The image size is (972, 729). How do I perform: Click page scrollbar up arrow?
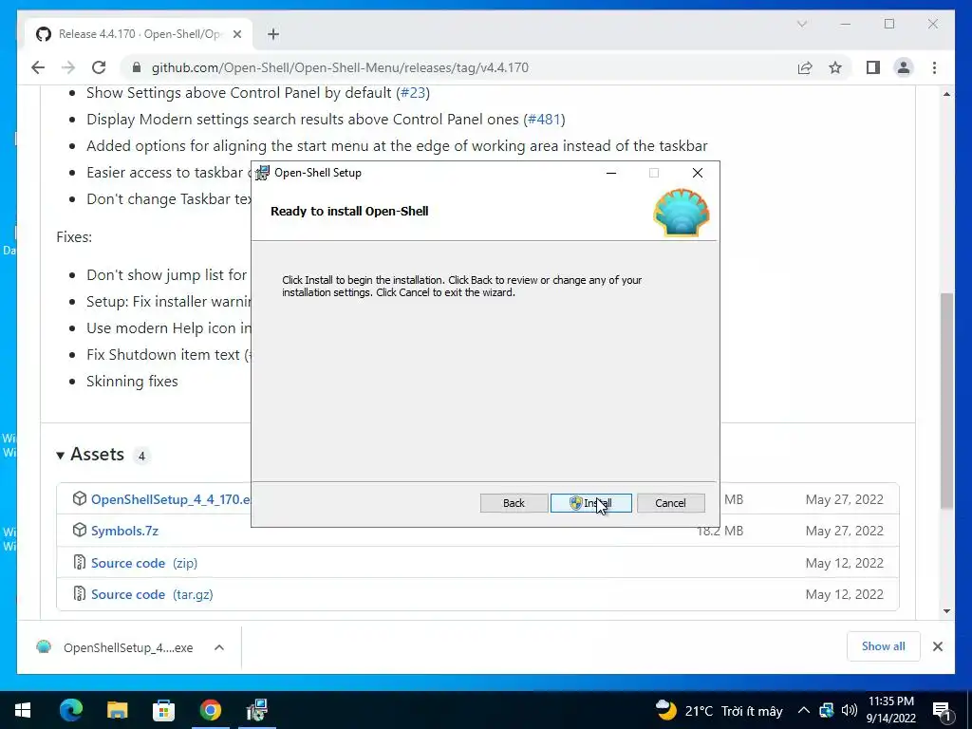[x=946, y=94]
